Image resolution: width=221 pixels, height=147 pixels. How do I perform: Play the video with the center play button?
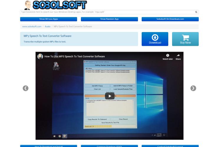110,96
